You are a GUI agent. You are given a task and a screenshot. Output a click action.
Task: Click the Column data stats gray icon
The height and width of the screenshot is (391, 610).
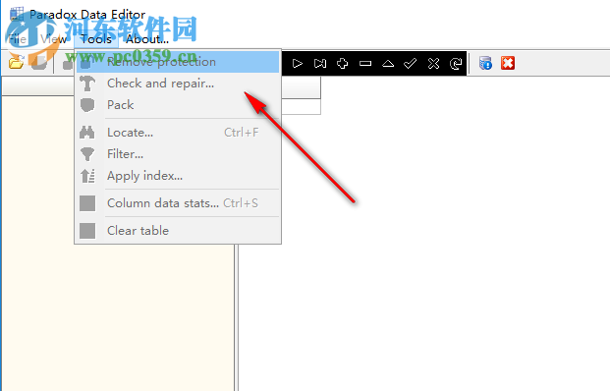coord(87,203)
